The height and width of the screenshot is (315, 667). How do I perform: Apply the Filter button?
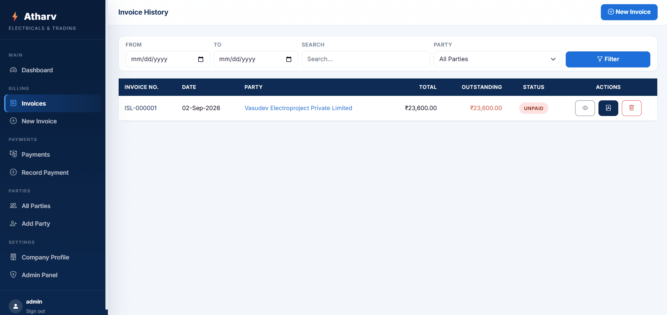click(x=608, y=59)
